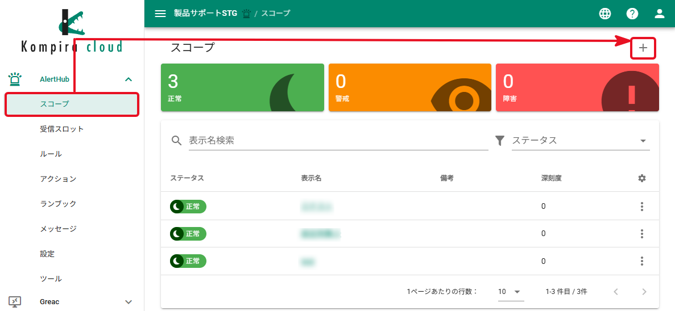The height and width of the screenshot is (311, 675).
Task: Select ツール in the sidebar
Action: 51,278
